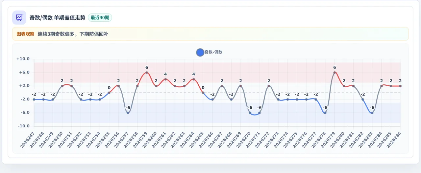Click the +10.0 y-axis label
Screen dimensions: 421x173
(23, 59)
